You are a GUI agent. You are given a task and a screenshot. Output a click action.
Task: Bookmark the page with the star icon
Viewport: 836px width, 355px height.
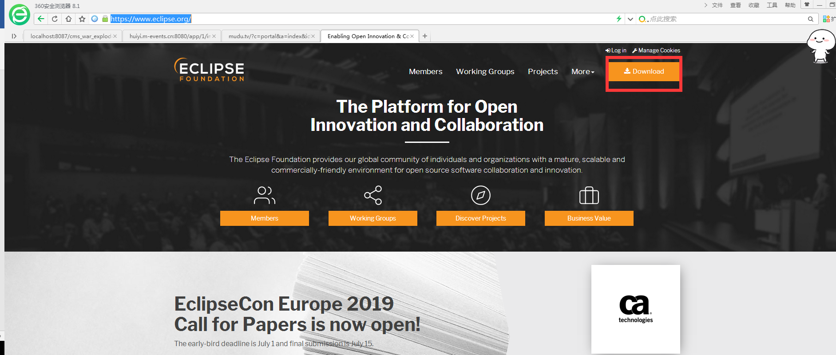coord(82,19)
